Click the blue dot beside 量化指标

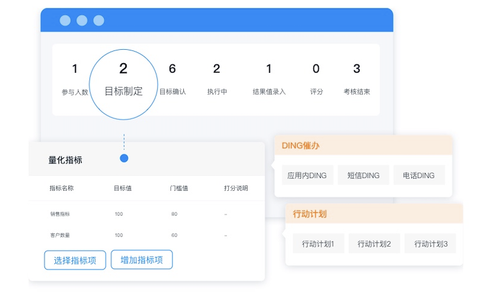click(x=124, y=159)
